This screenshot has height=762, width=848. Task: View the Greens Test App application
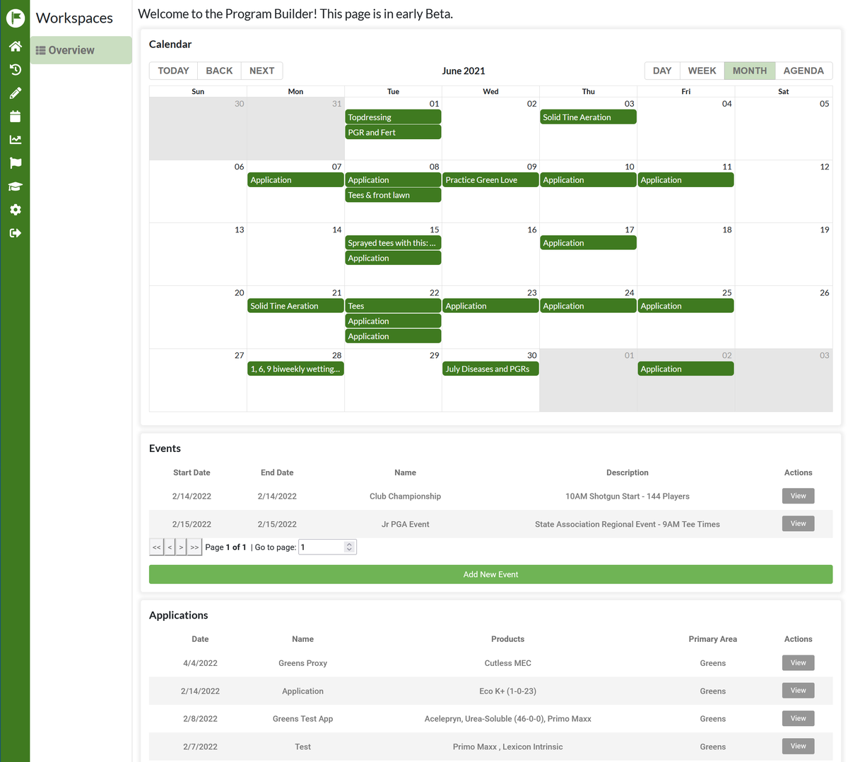(798, 718)
